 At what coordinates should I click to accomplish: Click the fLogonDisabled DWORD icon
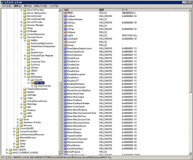[65, 136]
